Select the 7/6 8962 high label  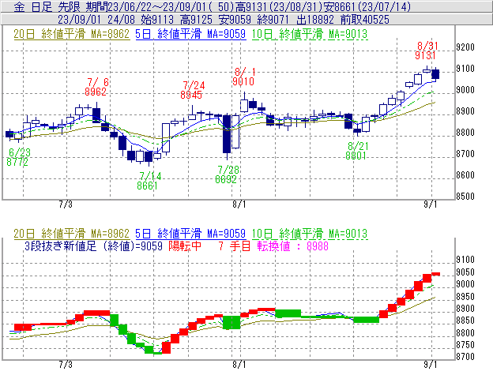click(96, 87)
